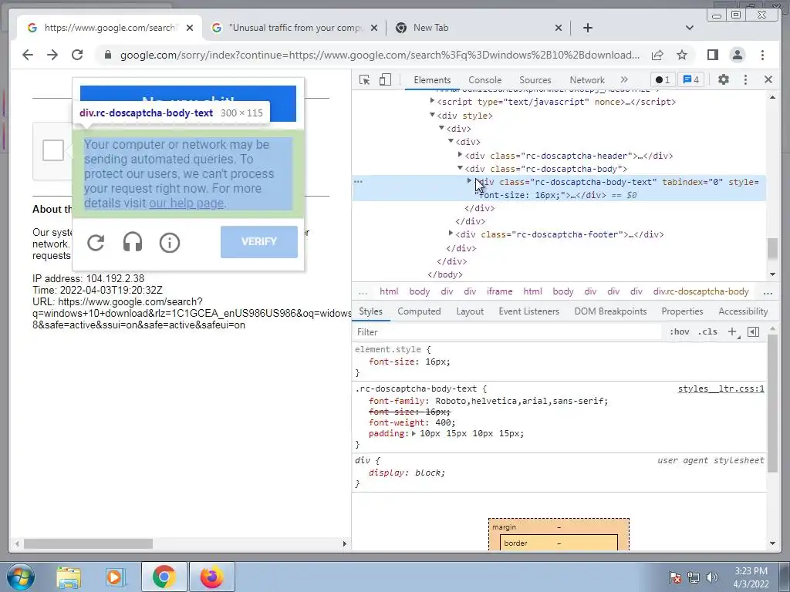Close the DevTools panel
This screenshot has width=790, height=592.
coord(768,79)
